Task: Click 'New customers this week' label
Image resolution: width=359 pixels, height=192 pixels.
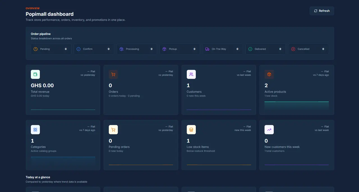Action: pos(282,147)
